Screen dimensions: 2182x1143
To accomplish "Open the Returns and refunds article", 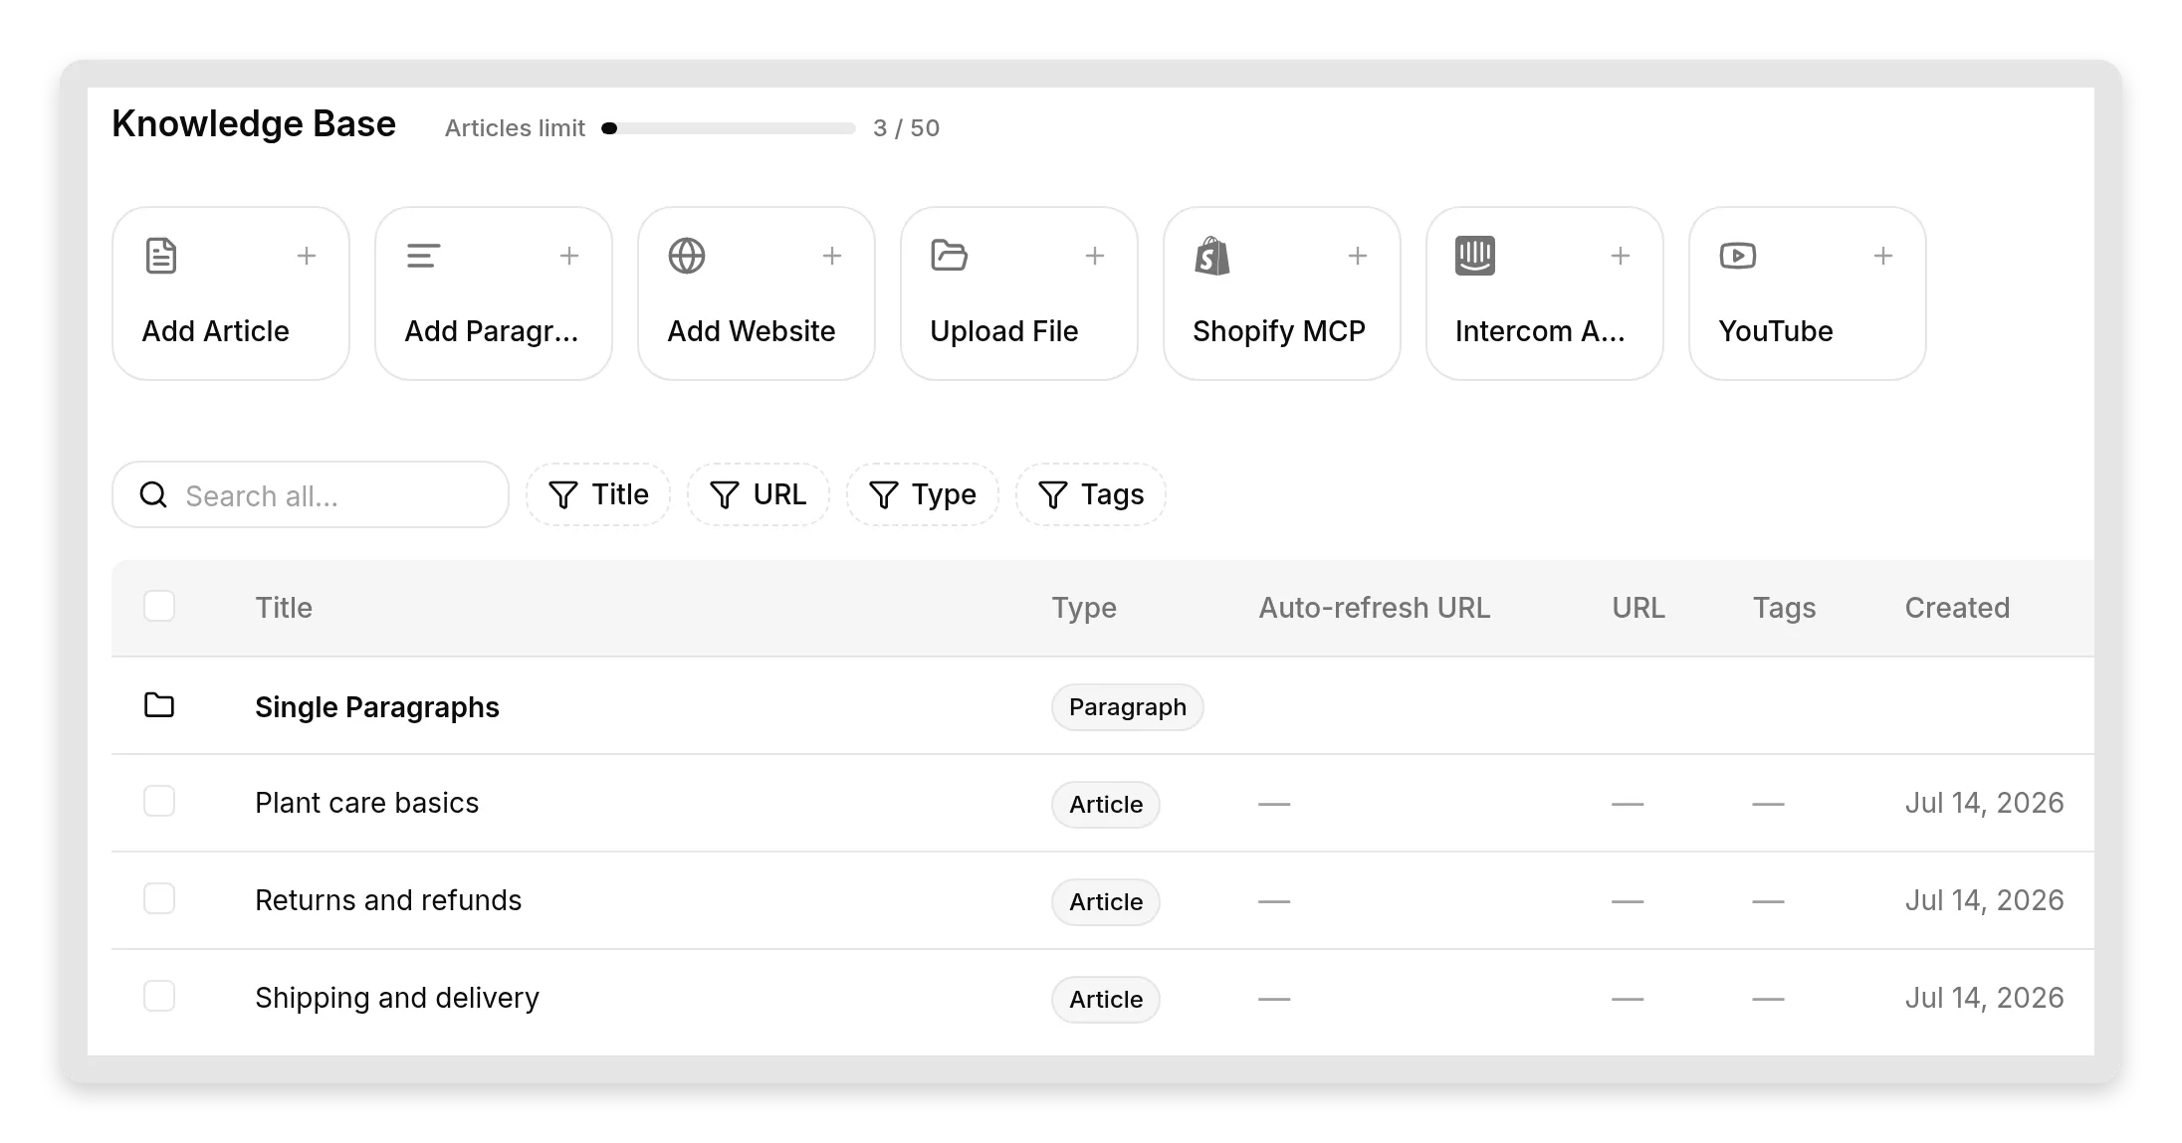I will (388, 900).
